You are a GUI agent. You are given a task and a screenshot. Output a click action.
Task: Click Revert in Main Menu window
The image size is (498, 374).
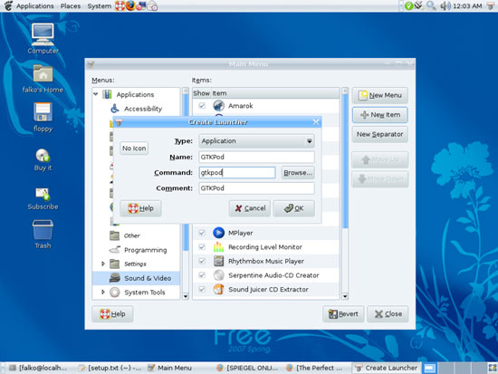tap(343, 314)
